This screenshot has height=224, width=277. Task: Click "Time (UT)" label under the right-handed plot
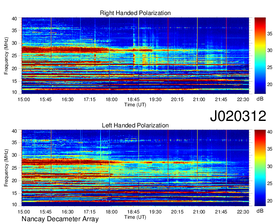click(x=135, y=105)
